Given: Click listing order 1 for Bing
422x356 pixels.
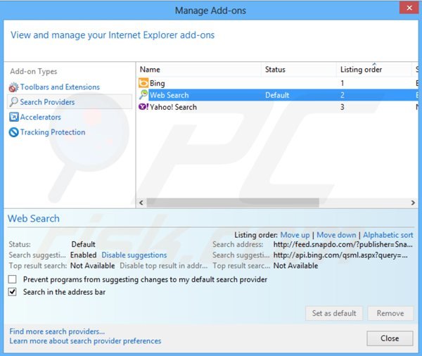Looking at the screenshot, I should pos(343,83).
